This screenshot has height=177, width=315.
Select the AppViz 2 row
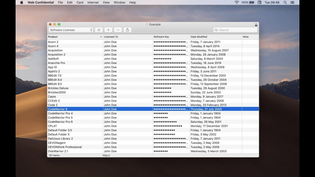point(153,72)
